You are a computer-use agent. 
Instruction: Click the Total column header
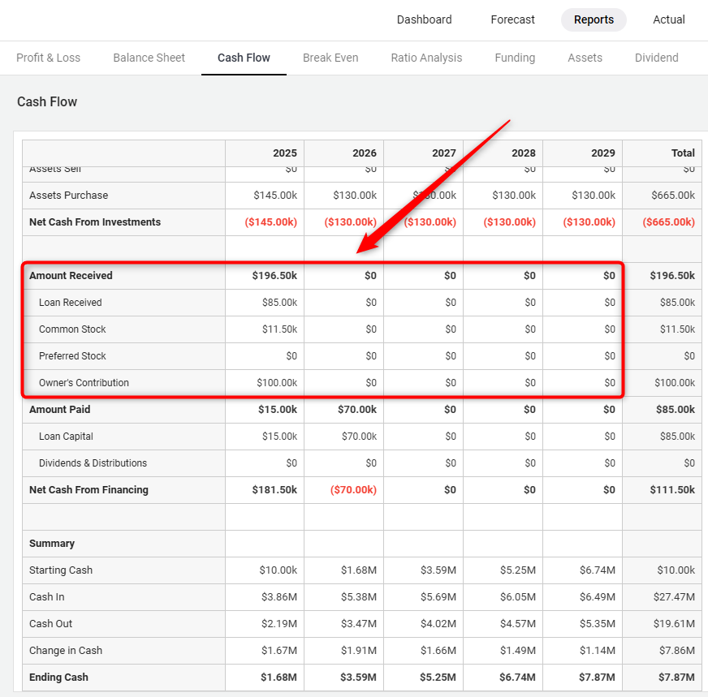click(x=683, y=153)
